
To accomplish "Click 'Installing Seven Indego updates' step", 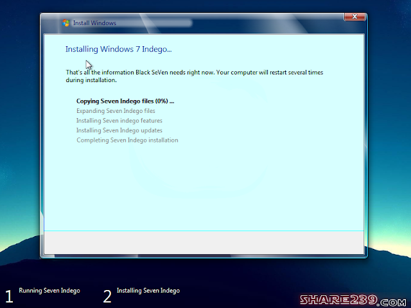I will (x=119, y=130).
